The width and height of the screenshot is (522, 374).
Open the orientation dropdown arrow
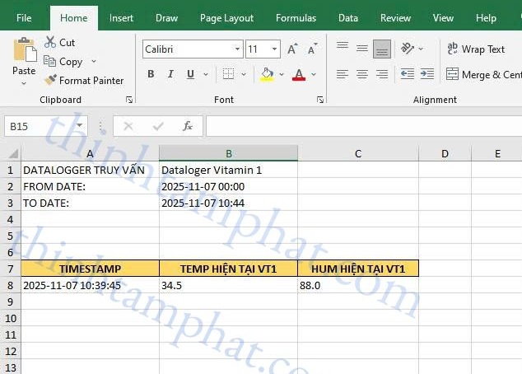(x=421, y=49)
